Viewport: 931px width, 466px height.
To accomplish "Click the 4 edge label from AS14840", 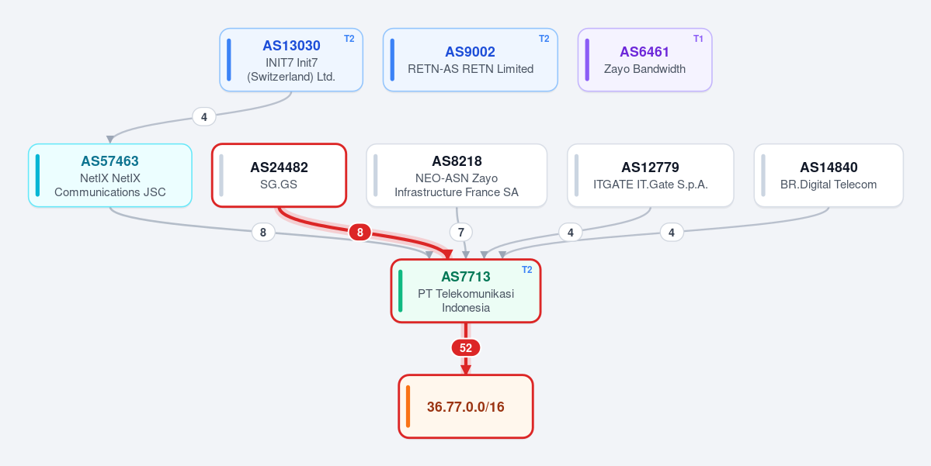I will coord(672,233).
